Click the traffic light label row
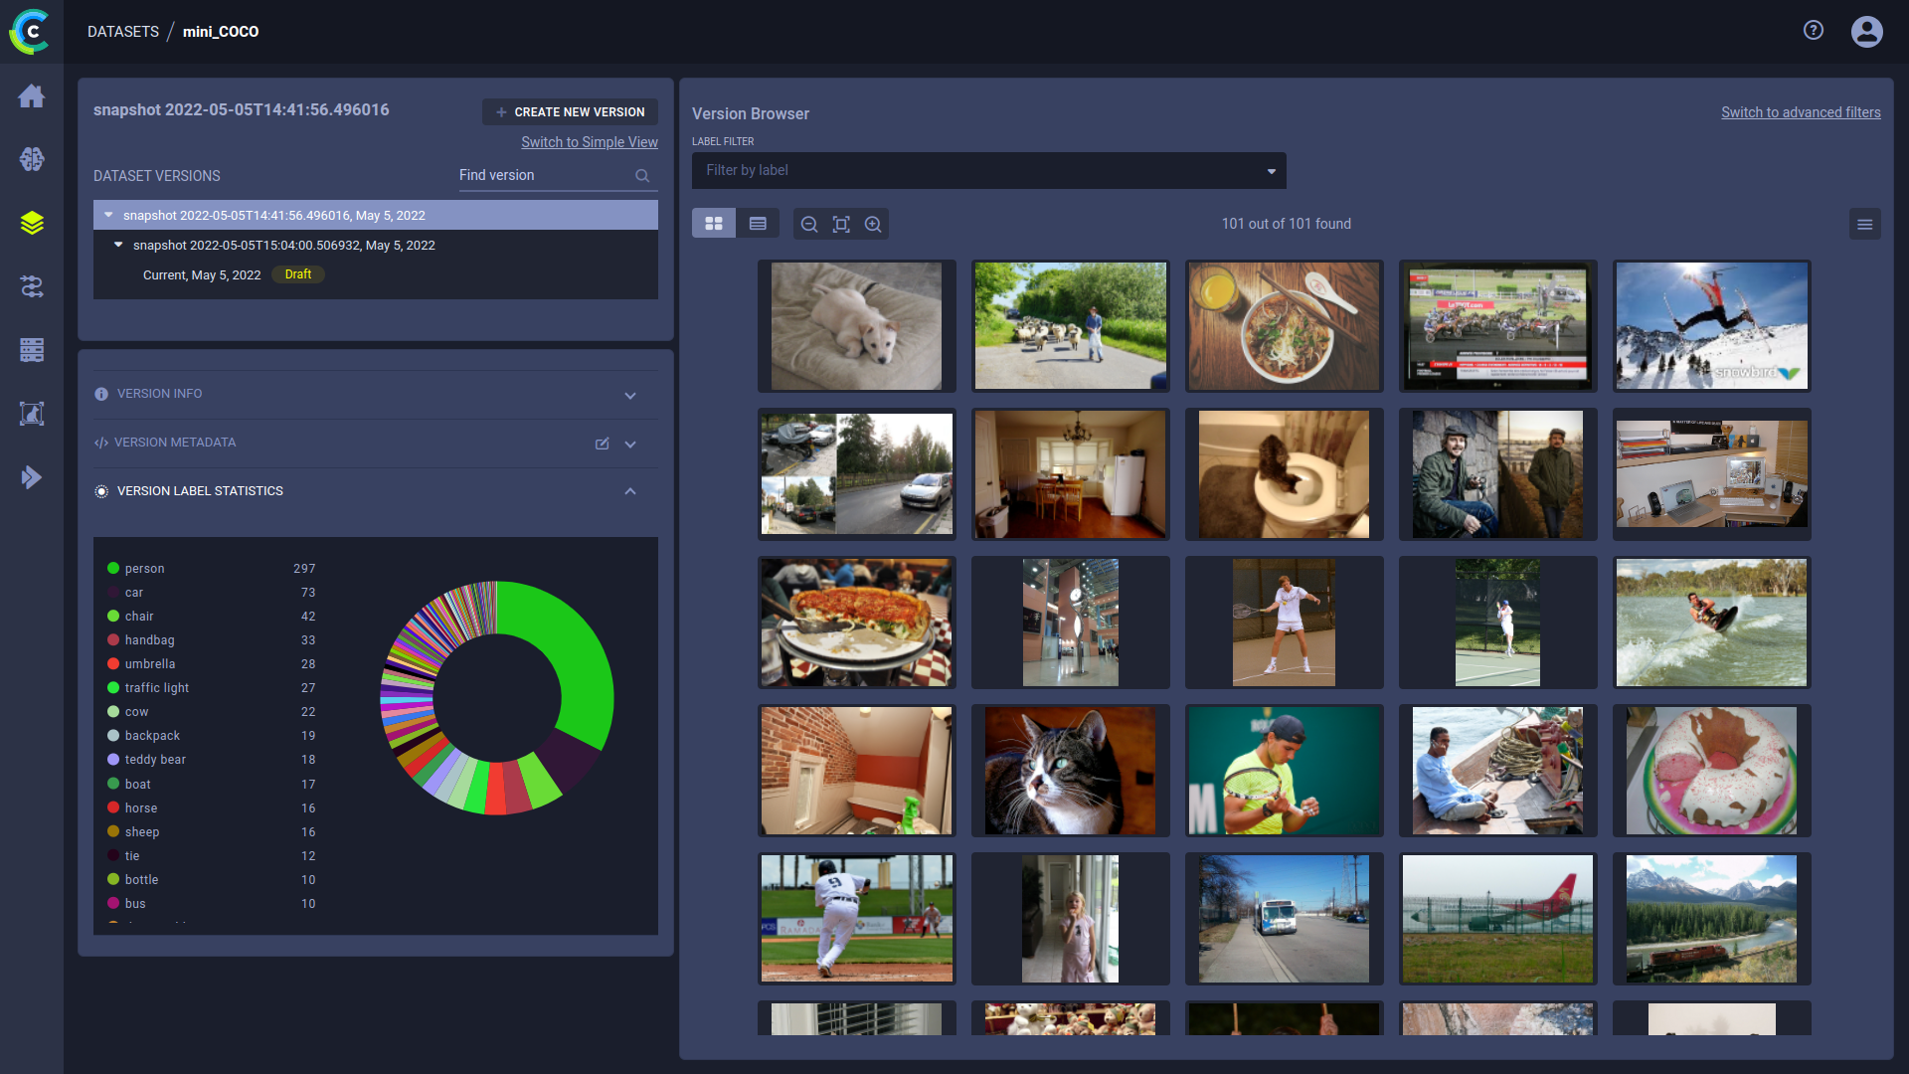The width and height of the screenshot is (1909, 1074). (212, 688)
